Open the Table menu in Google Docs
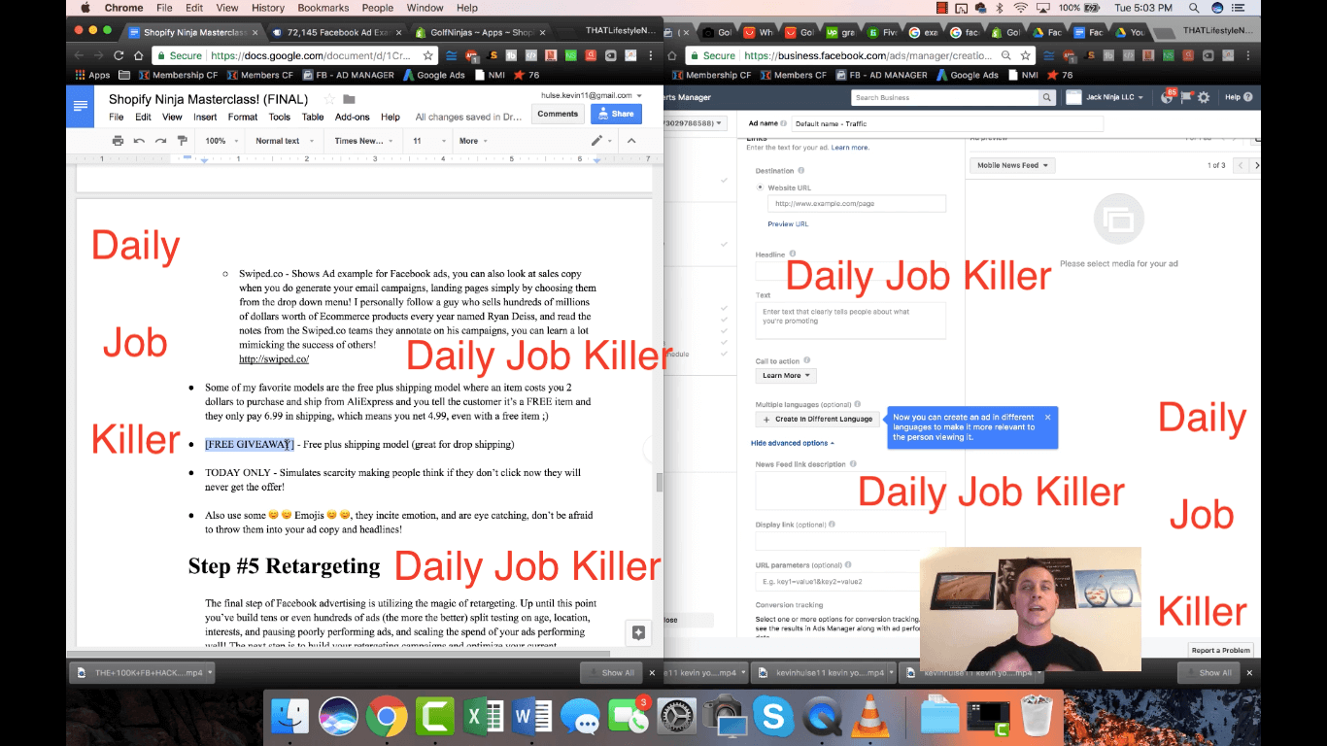 (313, 117)
